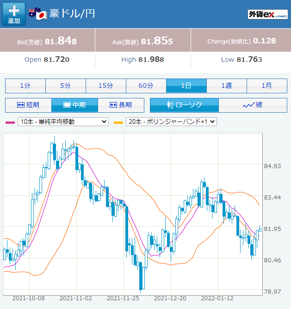Click the Change(始値比) 0.128 value

pyautogui.click(x=241, y=41)
